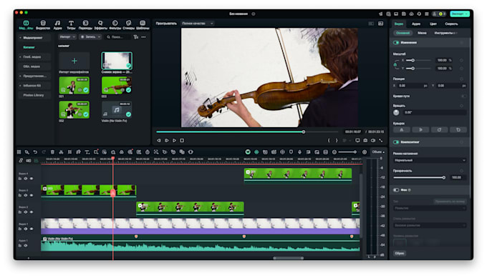The height and width of the screenshot is (278, 487).
Task: Open the Стикеры stickers panel
Action: pos(129,25)
